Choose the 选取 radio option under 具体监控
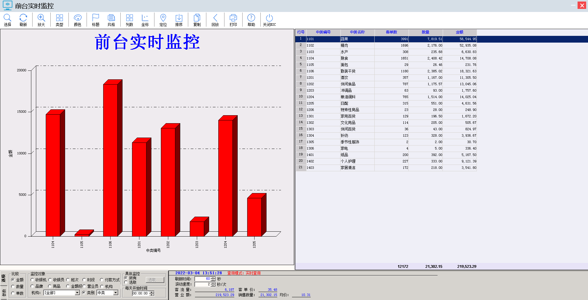 (126, 282)
